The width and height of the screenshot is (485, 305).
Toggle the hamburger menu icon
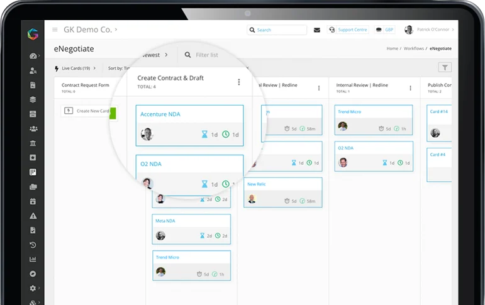point(55,30)
